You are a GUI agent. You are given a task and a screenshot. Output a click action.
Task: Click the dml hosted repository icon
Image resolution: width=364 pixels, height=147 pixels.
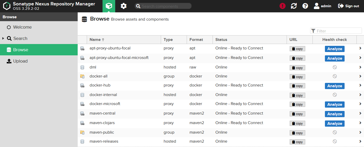point(82,67)
